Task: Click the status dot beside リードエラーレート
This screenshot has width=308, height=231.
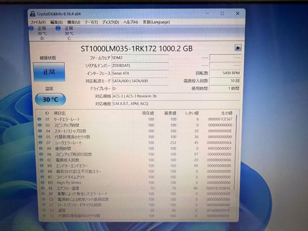Action: pyautogui.click(x=40, y=119)
